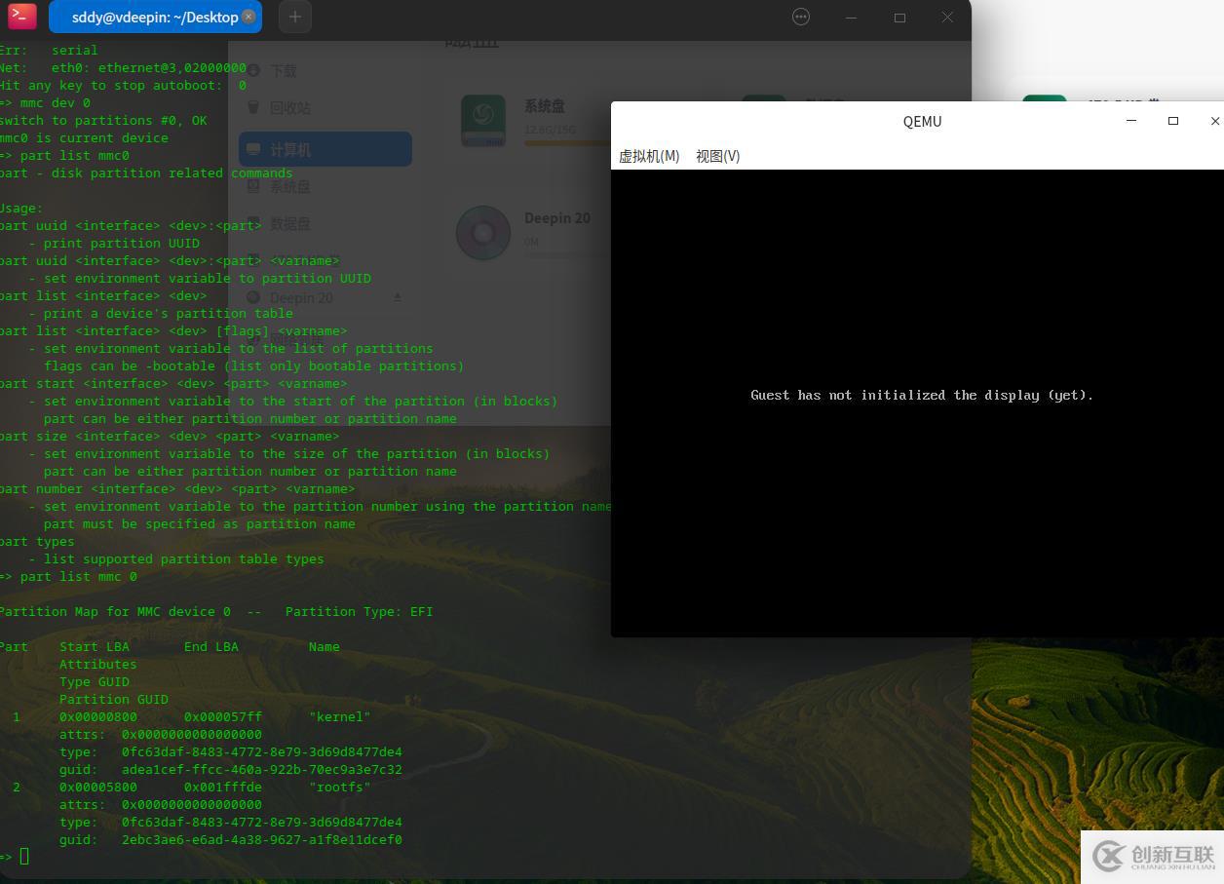Close the terminal window
Viewport: 1224px width, 884px height.
click(x=947, y=18)
